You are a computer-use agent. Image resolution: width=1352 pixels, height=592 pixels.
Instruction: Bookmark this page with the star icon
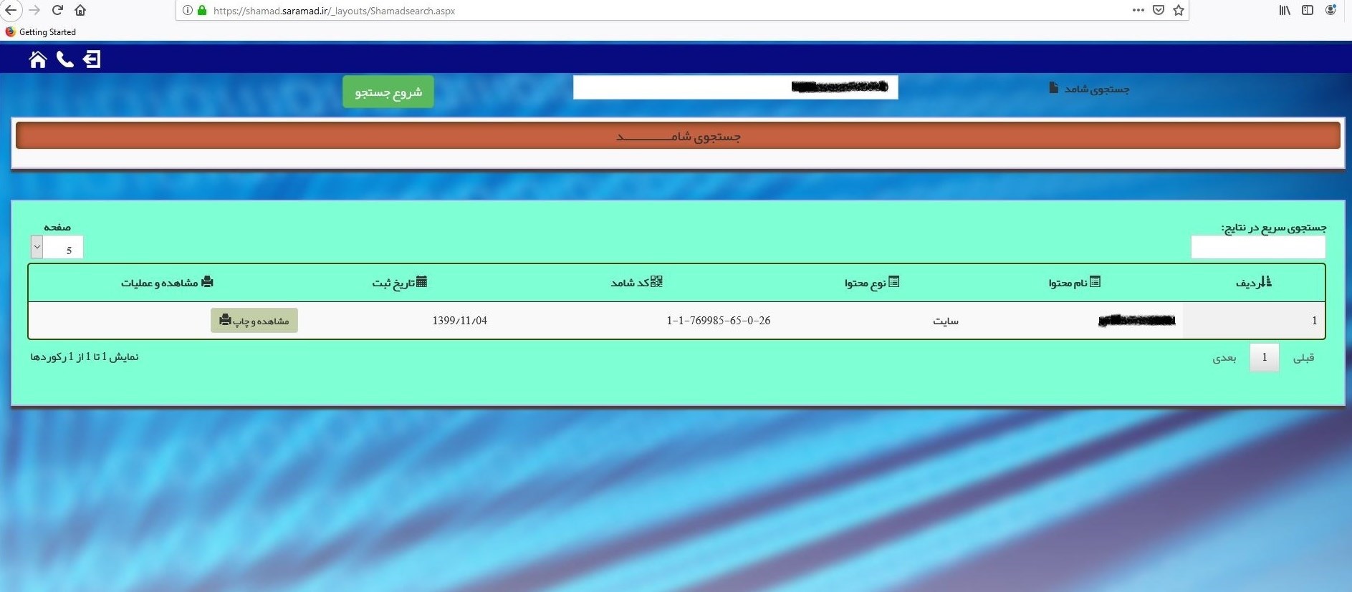tap(1179, 10)
